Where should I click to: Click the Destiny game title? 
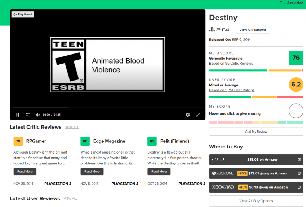(223, 18)
